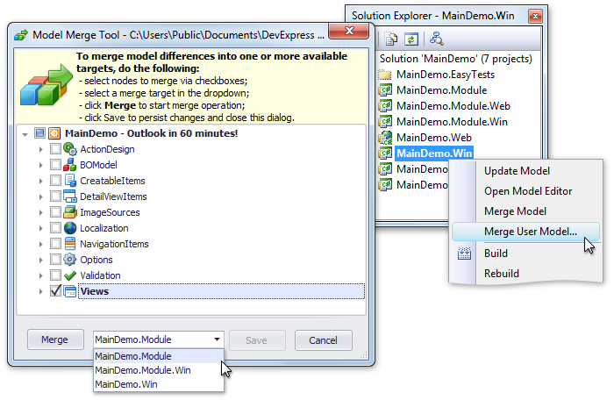
Task: Select the highlighted MainDemo.Win project name
Action: (434, 154)
